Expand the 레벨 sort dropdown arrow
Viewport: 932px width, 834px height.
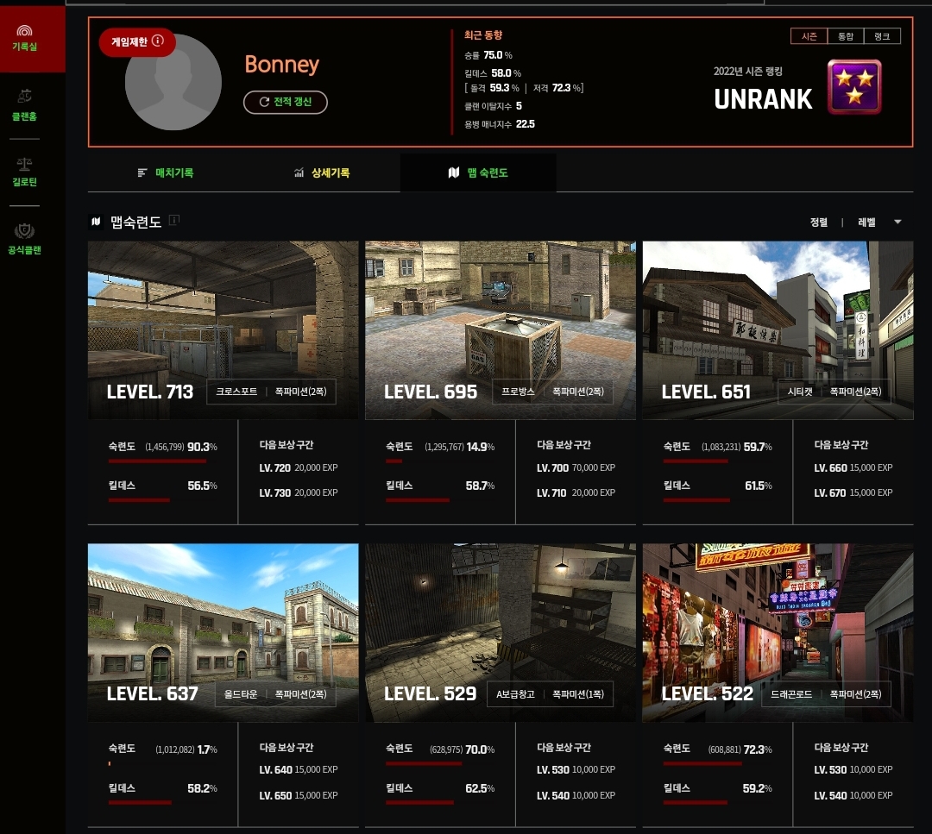pyautogui.click(x=897, y=223)
